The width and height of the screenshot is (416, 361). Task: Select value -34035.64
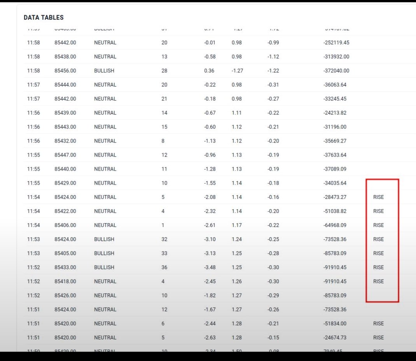[335, 183]
